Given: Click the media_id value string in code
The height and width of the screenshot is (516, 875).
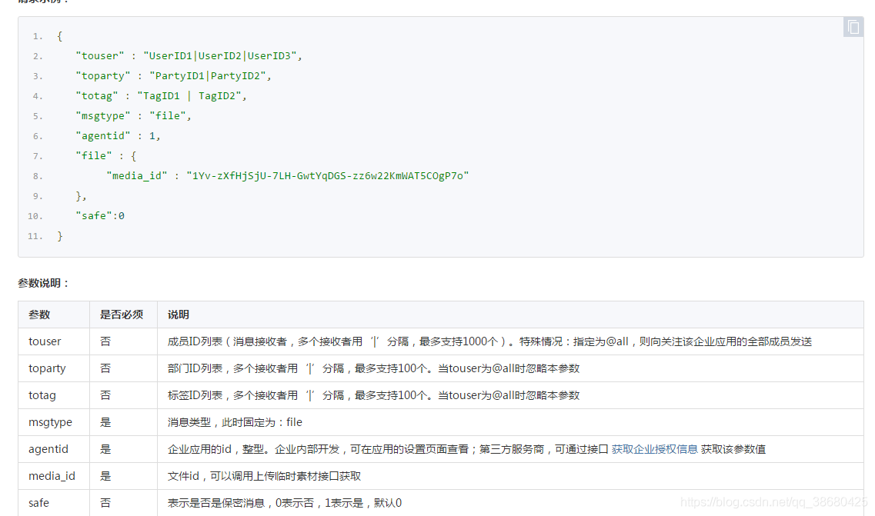Looking at the screenshot, I should 327,175.
